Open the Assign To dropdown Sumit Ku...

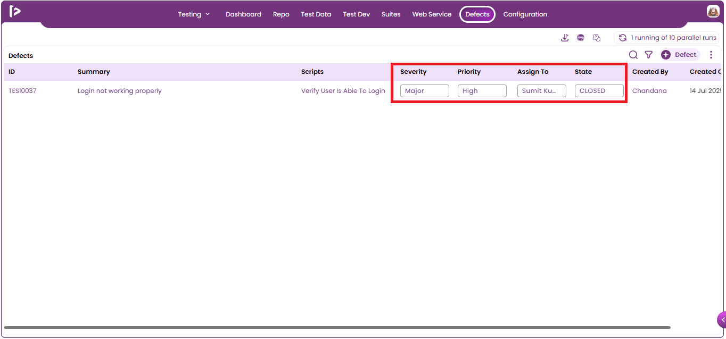[x=542, y=91]
